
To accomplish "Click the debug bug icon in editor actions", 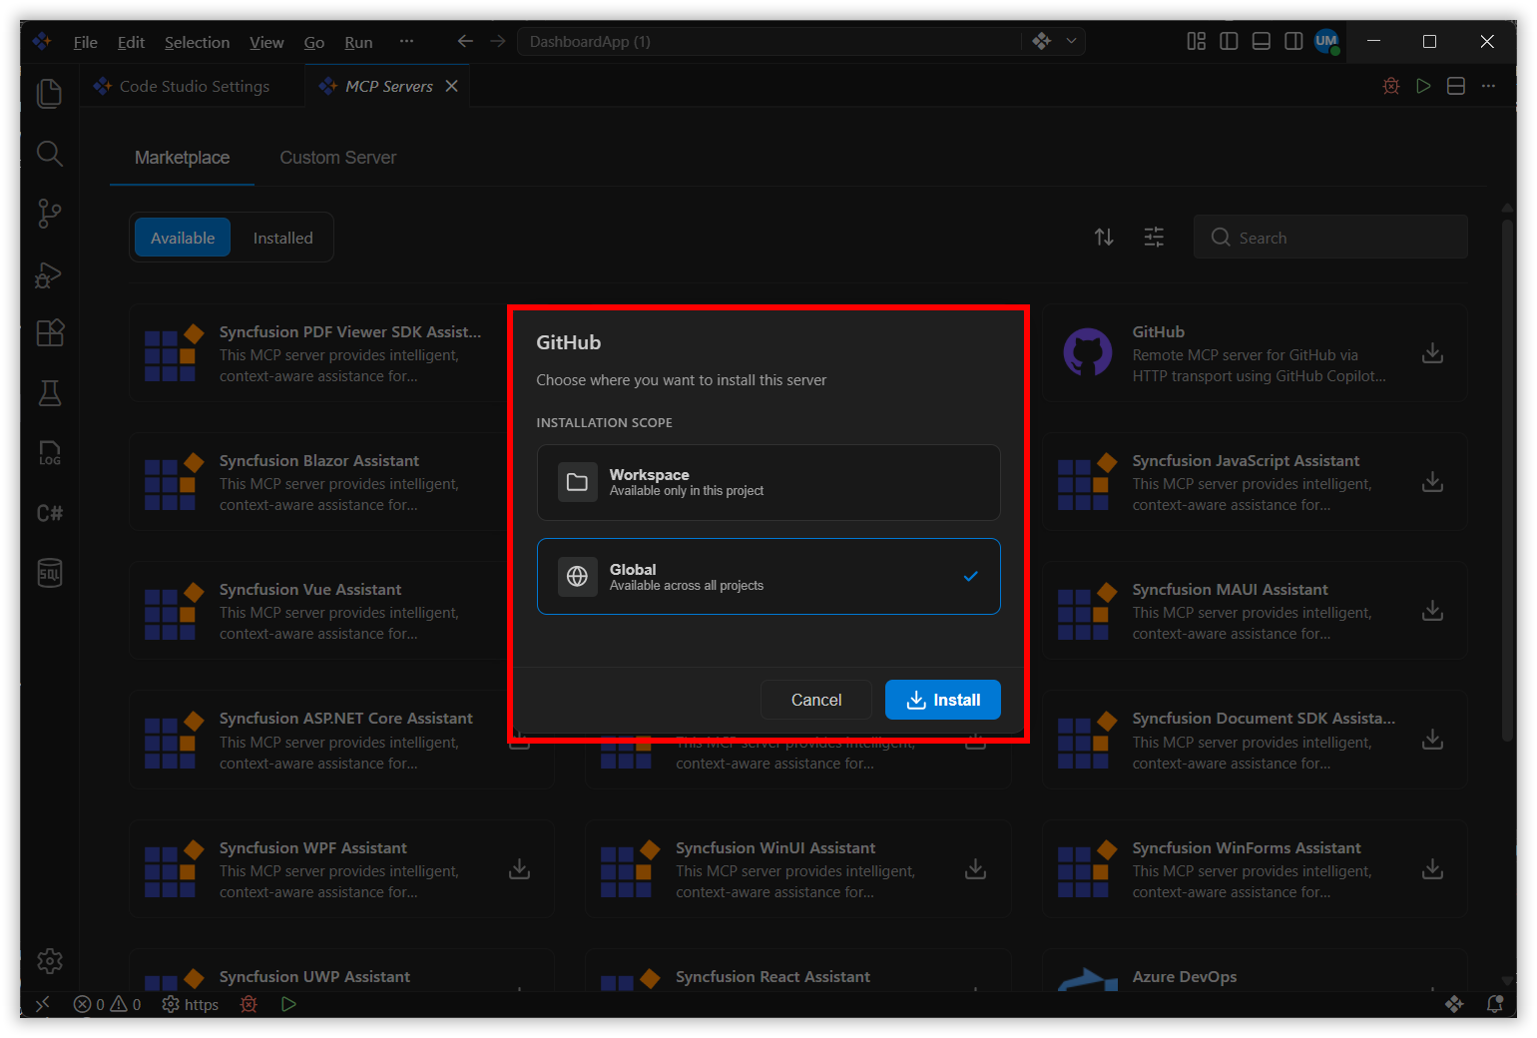I will [1391, 86].
